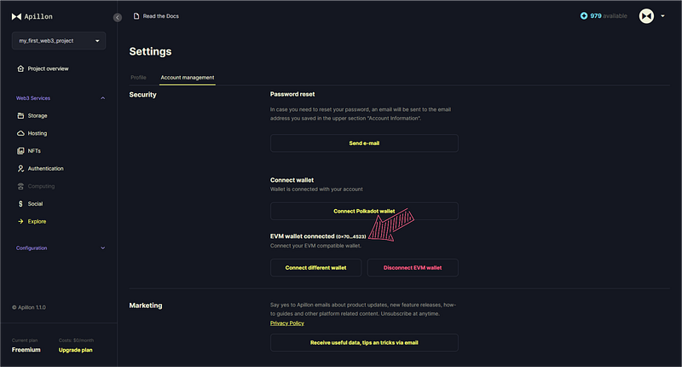Collapse the Web3 Services section
Image resolution: width=682 pixels, height=367 pixels.
[x=102, y=98]
